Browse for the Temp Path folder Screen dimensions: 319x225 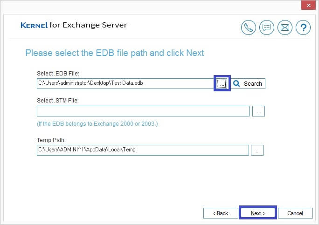click(257, 150)
